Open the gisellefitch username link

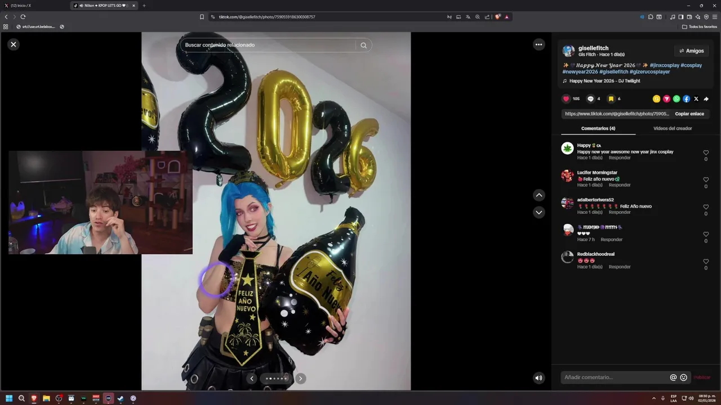[x=593, y=48]
